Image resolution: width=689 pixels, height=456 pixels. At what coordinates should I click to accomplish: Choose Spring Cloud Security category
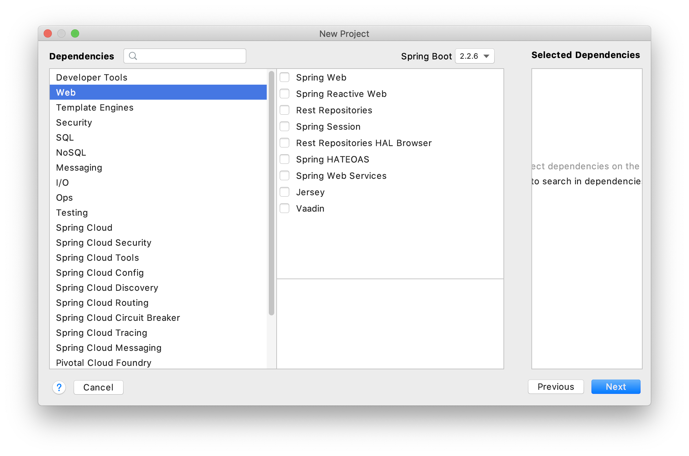pos(158,243)
